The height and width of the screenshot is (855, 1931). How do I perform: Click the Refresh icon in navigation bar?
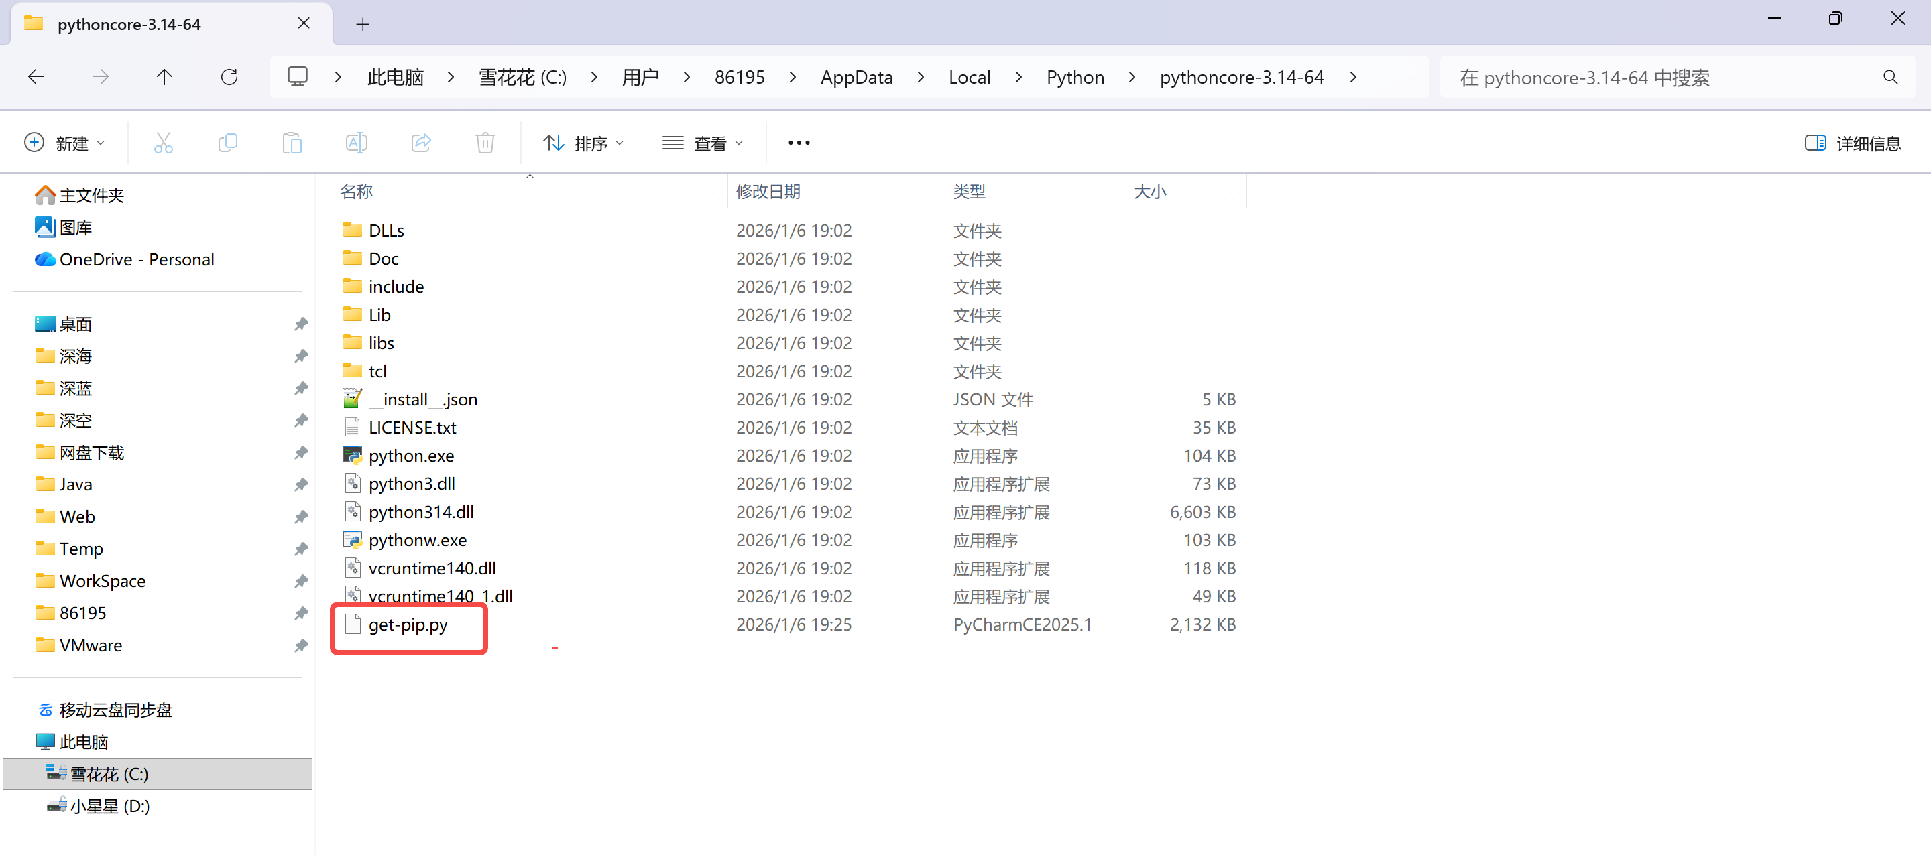pyautogui.click(x=229, y=77)
